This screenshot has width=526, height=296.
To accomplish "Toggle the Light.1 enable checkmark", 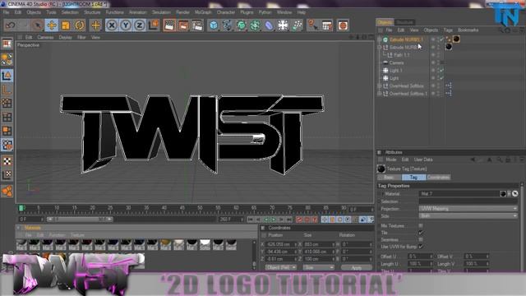I will (x=442, y=71).
